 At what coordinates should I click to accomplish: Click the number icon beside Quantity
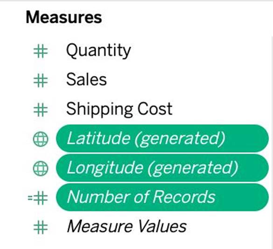[41, 51]
